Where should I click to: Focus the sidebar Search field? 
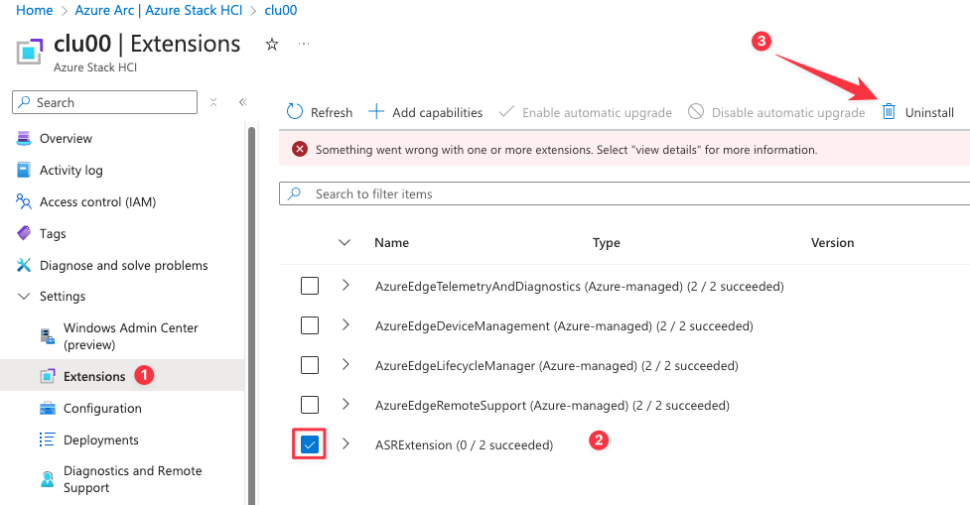104,102
